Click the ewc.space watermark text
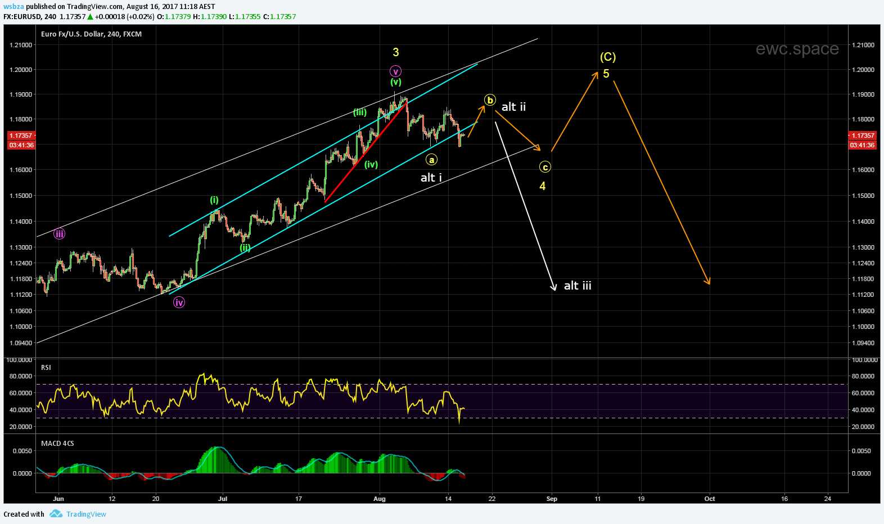The width and height of the screenshot is (884, 524). tap(797, 49)
